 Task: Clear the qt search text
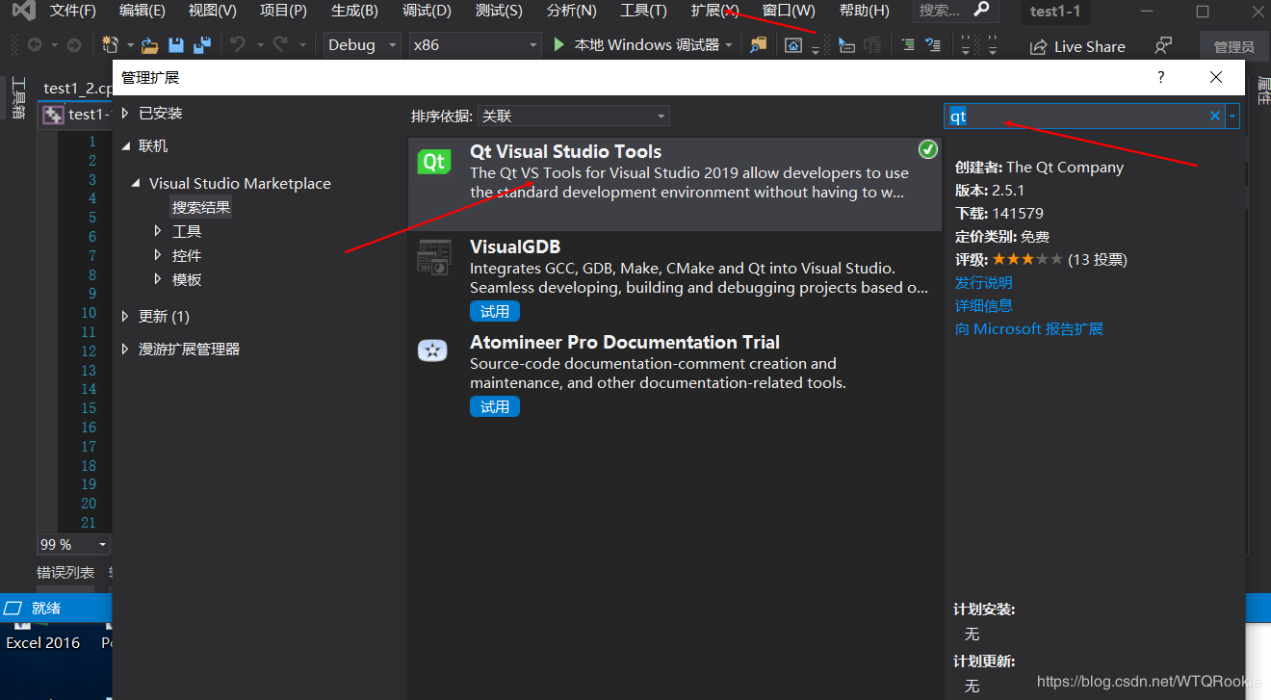1215,117
